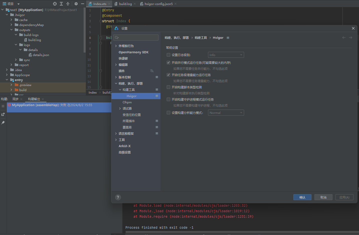Click the 取消 button
The width and height of the screenshot is (359, 235).
[x=323, y=197]
